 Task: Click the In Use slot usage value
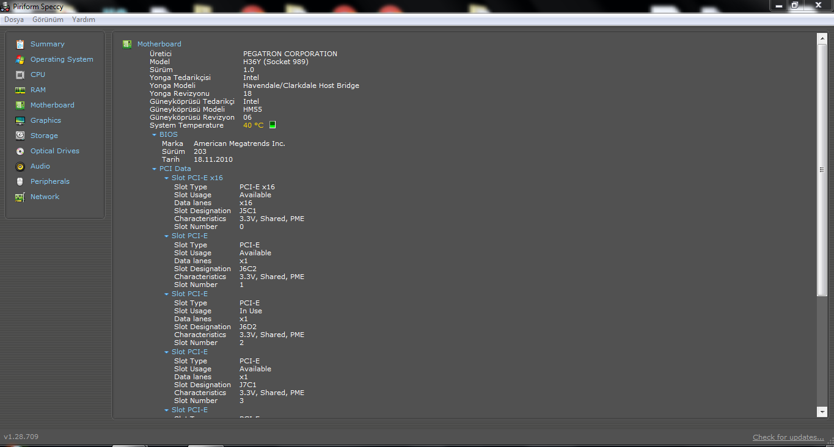[251, 311]
